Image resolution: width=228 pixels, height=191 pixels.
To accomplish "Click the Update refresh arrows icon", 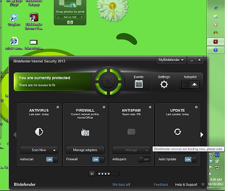I will coord(177,132).
